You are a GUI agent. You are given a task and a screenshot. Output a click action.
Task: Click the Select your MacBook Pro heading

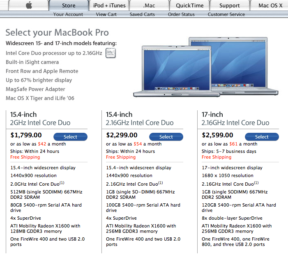(57, 32)
